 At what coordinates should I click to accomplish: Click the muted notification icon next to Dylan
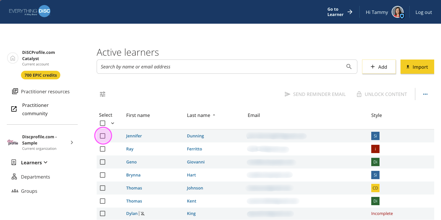[143, 213]
